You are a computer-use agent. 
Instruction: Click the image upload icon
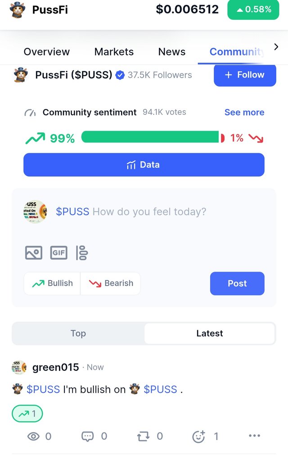tap(34, 253)
